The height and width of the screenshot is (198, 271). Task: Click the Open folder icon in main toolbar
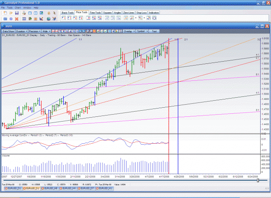click(x=11, y=13)
